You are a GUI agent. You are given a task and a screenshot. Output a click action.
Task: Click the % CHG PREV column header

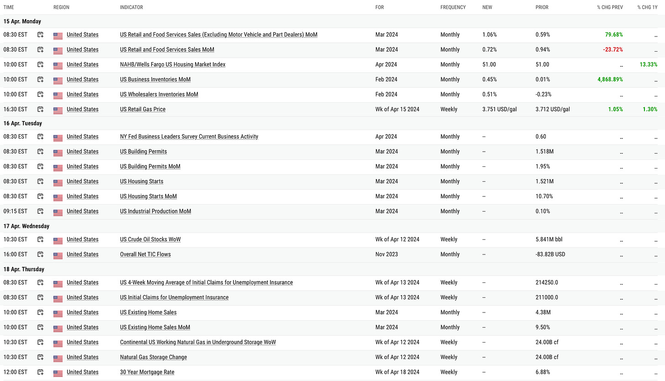[x=610, y=7]
